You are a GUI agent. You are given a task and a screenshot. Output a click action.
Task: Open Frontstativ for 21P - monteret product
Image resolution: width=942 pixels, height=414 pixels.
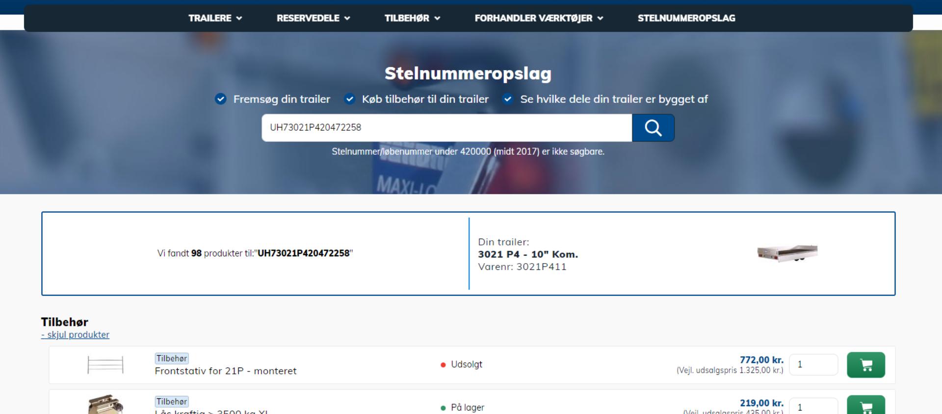225,371
